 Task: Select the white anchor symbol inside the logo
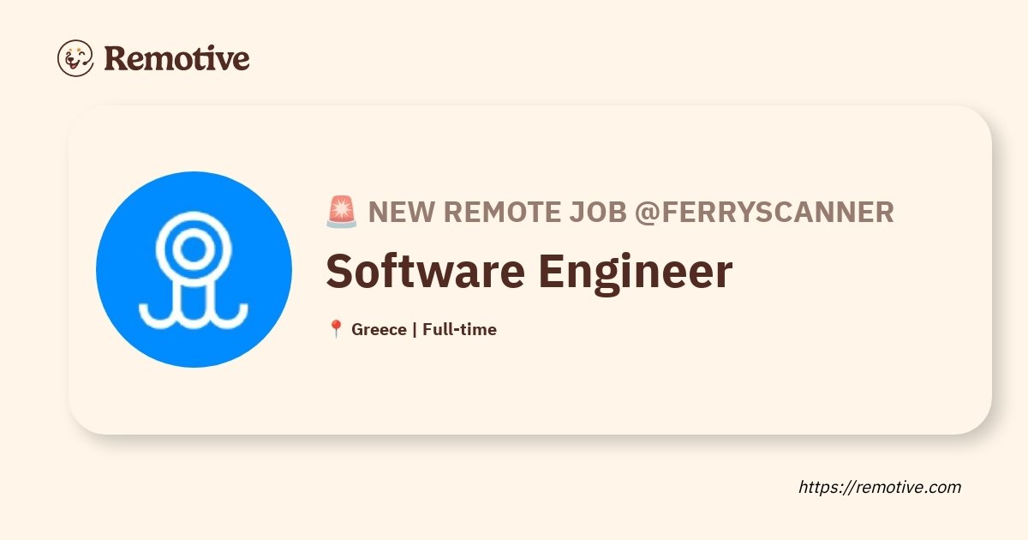pyautogui.click(x=194, y=268)
